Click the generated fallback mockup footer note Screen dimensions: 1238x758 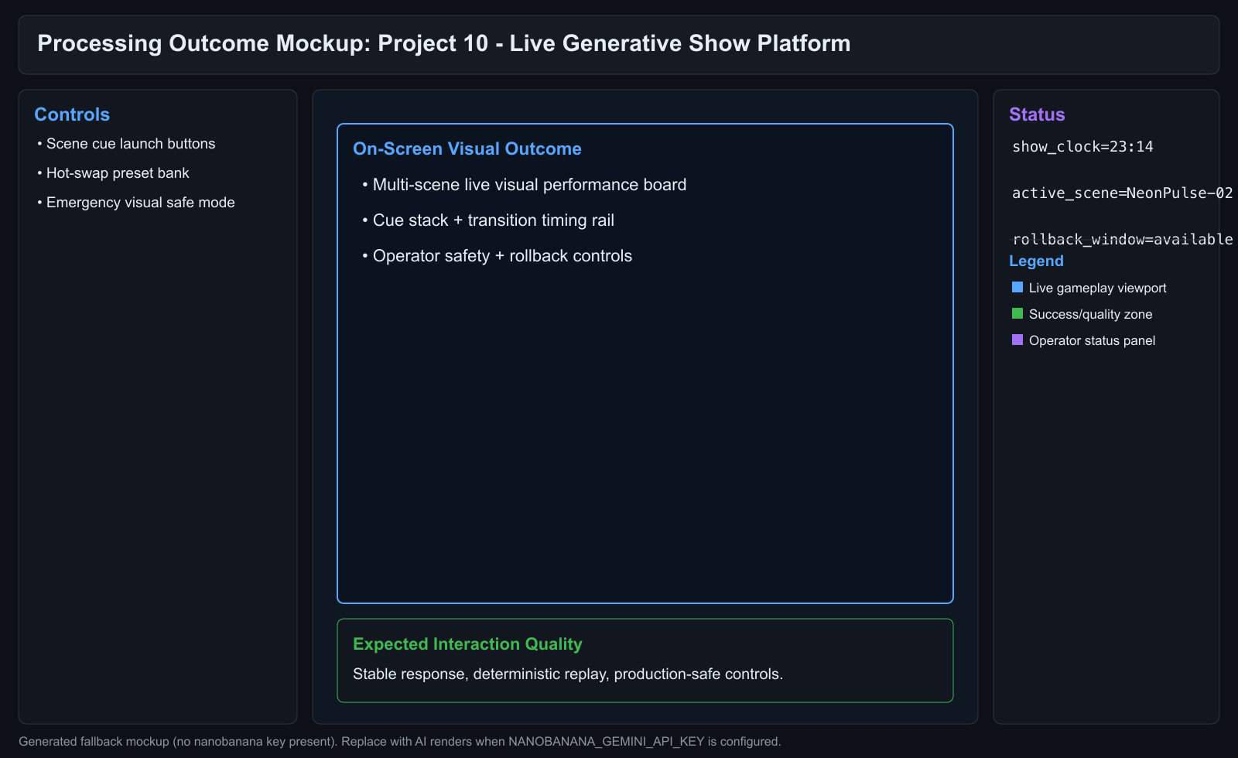click(402, 741)
